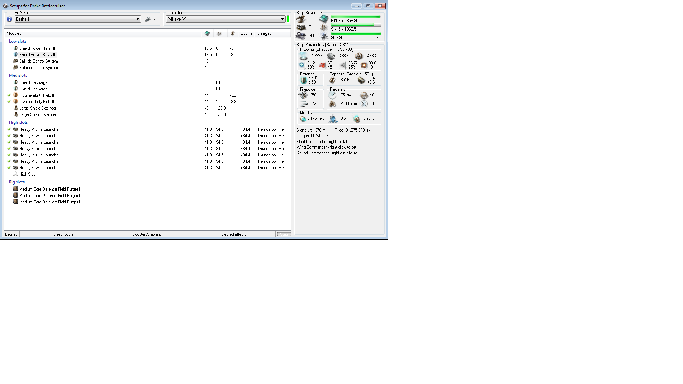Screen dimensions: 683x384
Task: Click the kinetic resistance icon
Action: click(x=343, y=65)
